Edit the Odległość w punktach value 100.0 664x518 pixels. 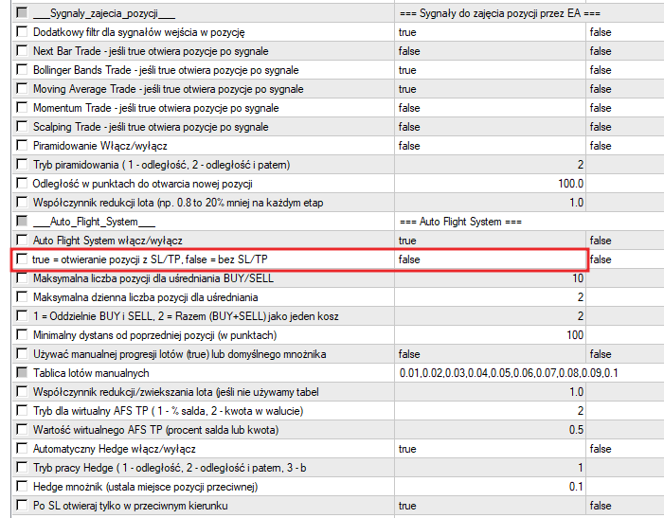pos(489,184)
